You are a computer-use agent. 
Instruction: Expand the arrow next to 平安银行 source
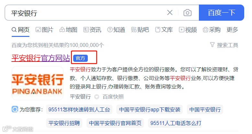(x=97, y=97)
